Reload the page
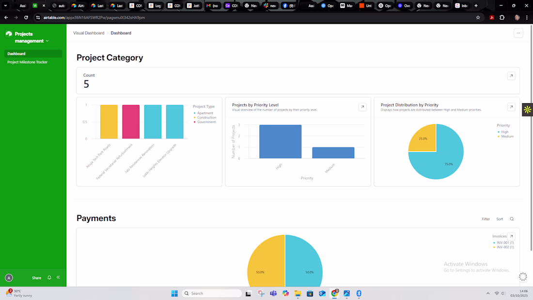 coord(26,17)
